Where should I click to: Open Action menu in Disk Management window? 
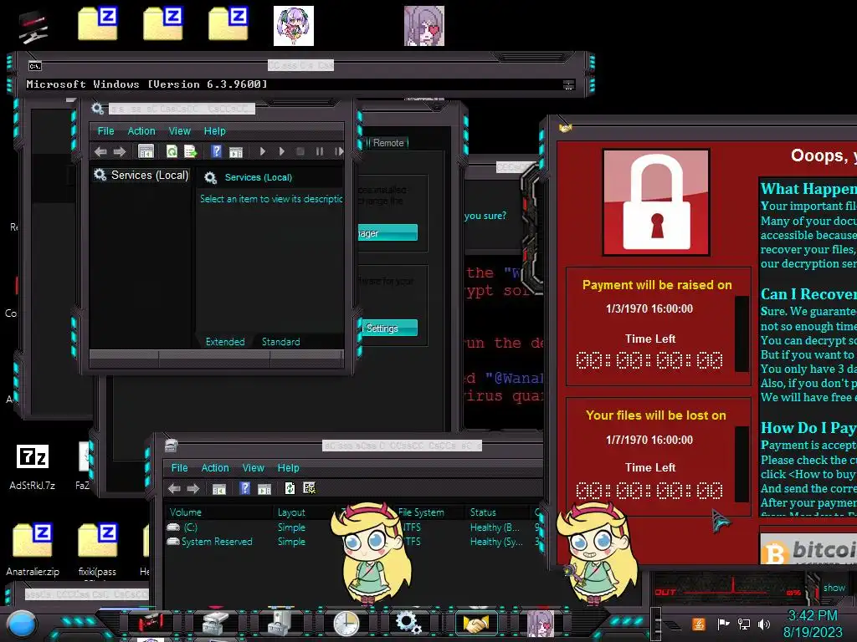coord(215,468)
